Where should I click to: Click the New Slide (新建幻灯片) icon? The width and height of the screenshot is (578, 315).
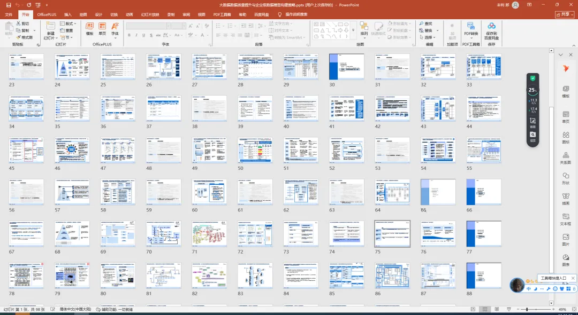(50, 26)
